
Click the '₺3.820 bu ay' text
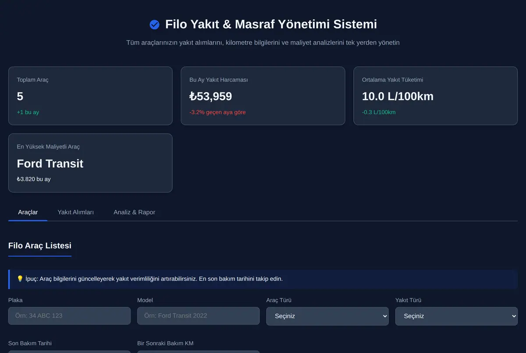tap(34, 179)
